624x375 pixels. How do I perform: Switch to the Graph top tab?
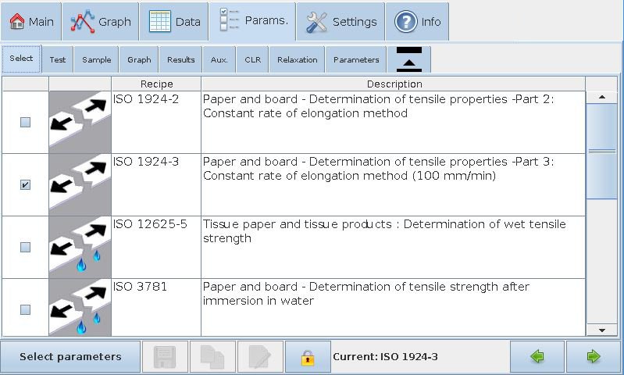tap(101, 22)
